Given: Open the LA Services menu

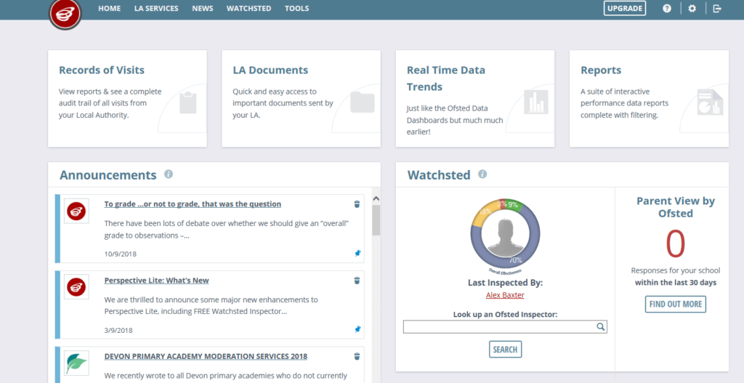Looking at the screenshot, I should 156,9.
